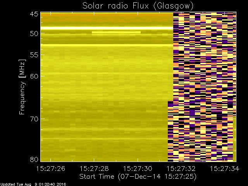The height and width of the screenshot is (186, 248).
Task: Click the y-axis label "Frequency [MHz]"
Action: click(x=22, y=87)
